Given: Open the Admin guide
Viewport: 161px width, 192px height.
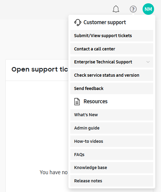Looking at the screenshot, I should click(112, 128).
